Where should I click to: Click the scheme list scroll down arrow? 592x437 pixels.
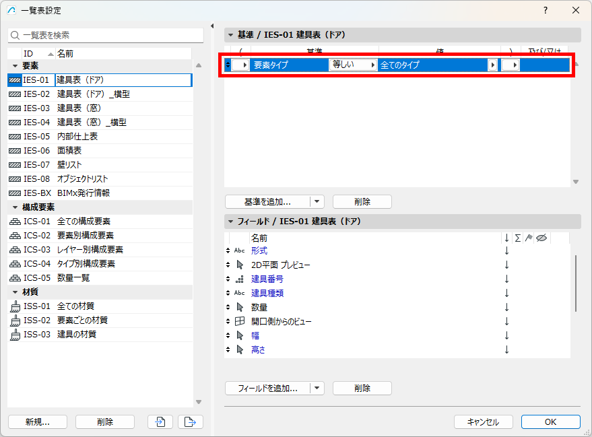tap(199, 402)
